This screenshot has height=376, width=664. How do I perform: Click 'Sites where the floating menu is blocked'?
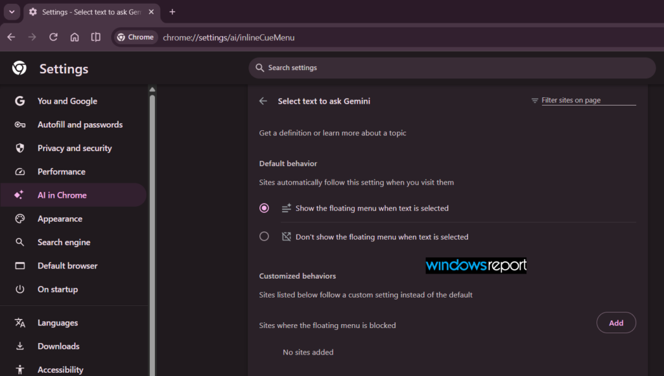327,325
